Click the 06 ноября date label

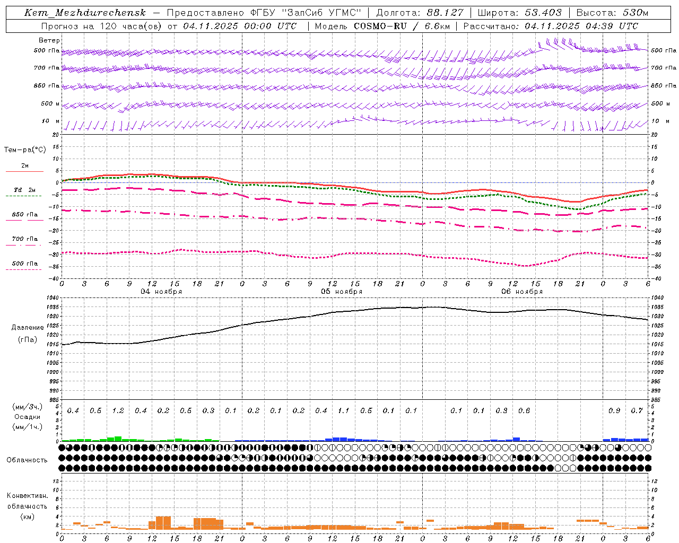click(x=522, y=292)
